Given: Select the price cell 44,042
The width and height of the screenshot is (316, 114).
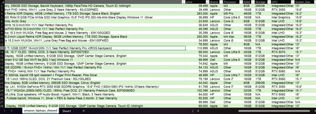Looking at the screenshot, I should pos(197,83).
